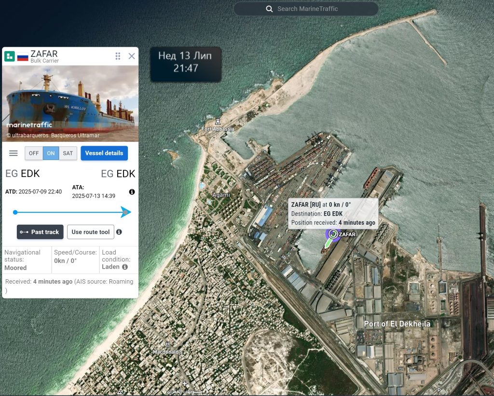Screen dimensions: 494x396
Task: Click info icon beside Use route tool
Action: pyautogui.click(x=119, y=232)
